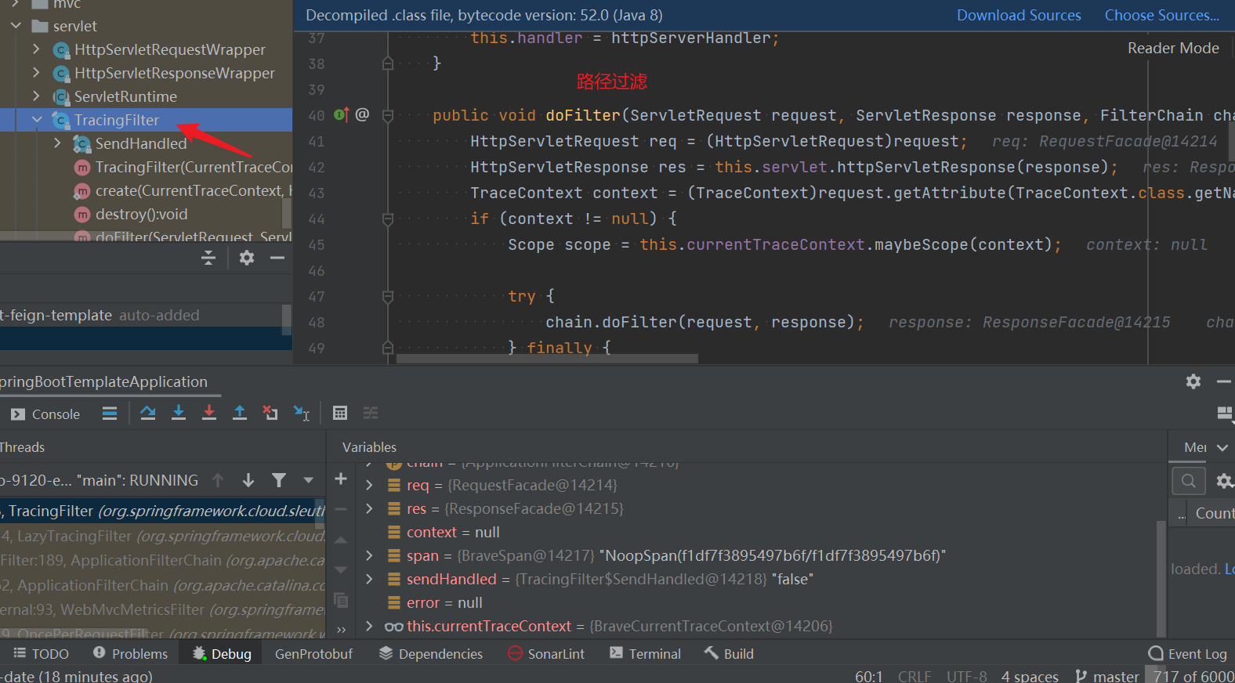Open debug tool window settings gear
The image size is (1235, 683).
[1193, 381]
